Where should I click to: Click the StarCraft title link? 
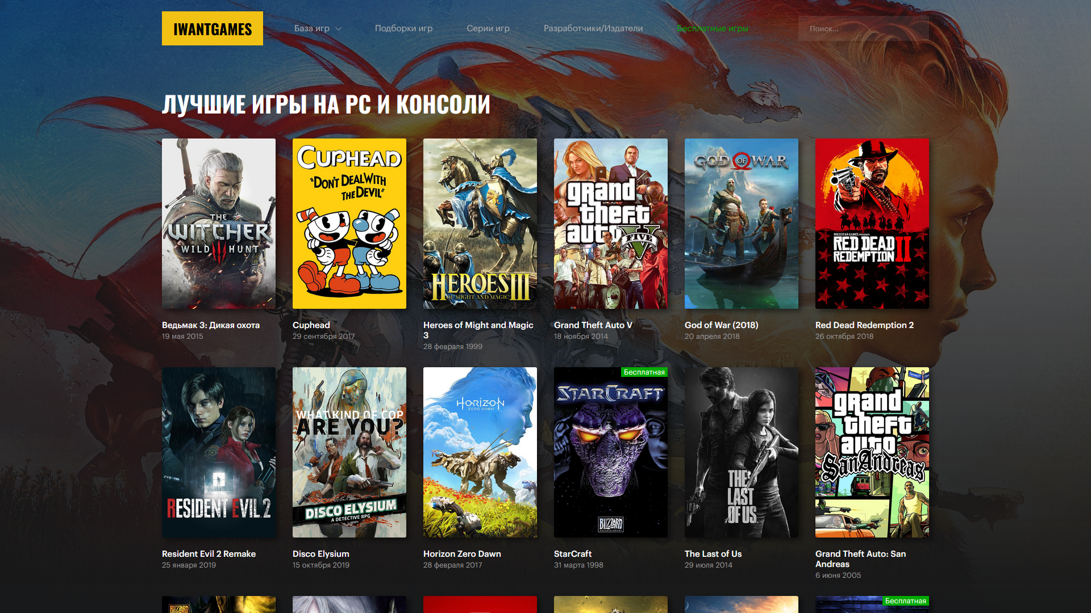573,554
